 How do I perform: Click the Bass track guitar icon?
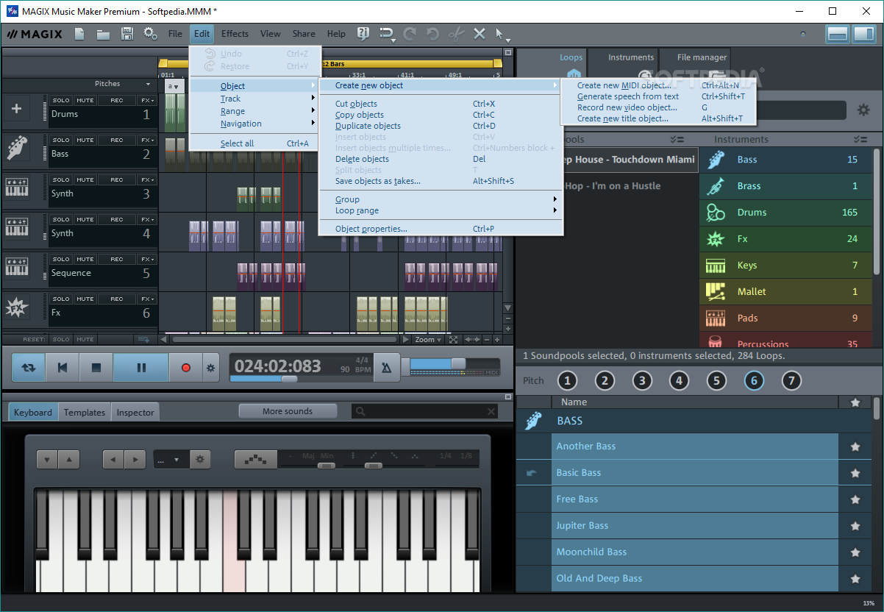(x=16, y=147)
